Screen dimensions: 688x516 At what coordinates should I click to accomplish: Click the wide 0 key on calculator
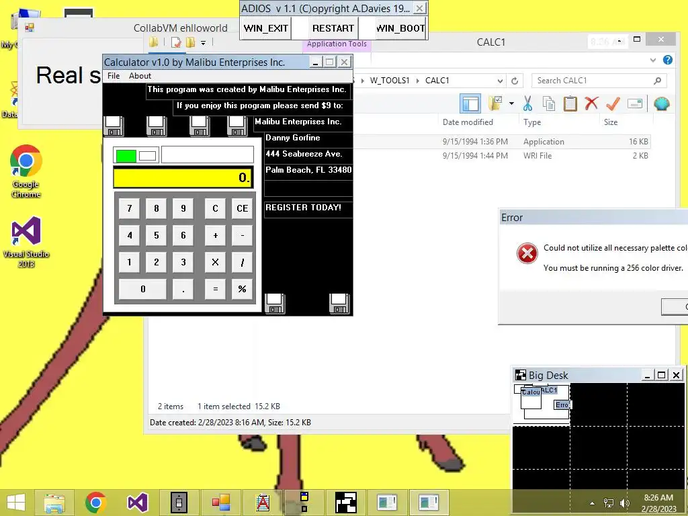click(142, 289)
